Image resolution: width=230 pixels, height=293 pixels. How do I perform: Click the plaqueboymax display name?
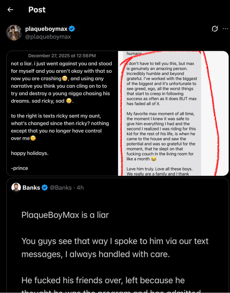(46, 29)
